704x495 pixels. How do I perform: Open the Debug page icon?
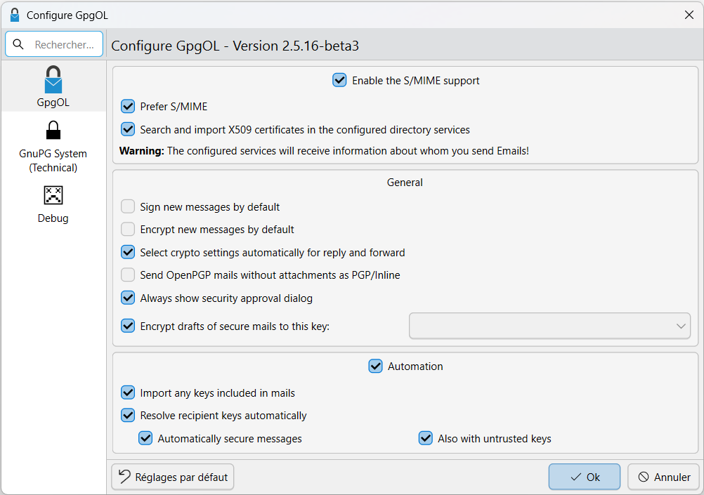click(x=53, y=195)
